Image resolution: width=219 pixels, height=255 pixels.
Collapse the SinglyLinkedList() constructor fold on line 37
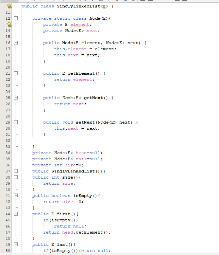[x=16, y=171]
